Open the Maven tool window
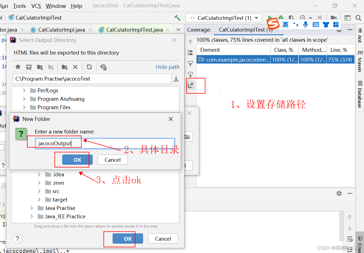Image resolution: width=364 pixels, height=253 pixels. pyautogui.click(x=360, y=61)
